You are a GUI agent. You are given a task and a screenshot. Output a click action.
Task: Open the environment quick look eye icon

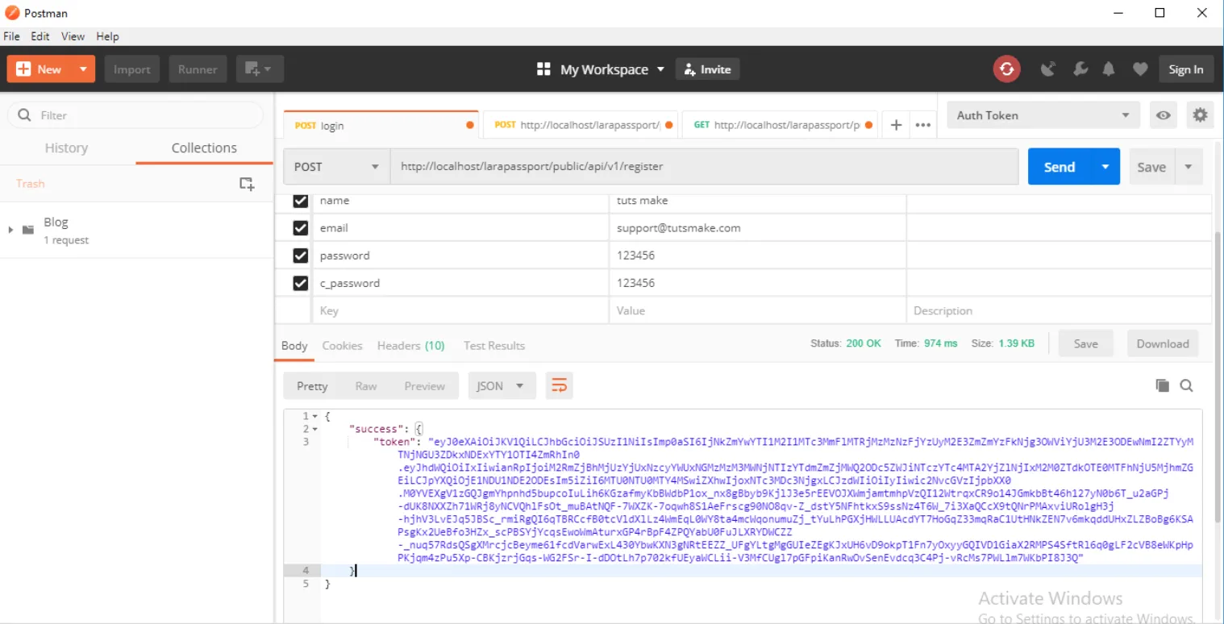pyautogui.click(x=1164, y=115)
